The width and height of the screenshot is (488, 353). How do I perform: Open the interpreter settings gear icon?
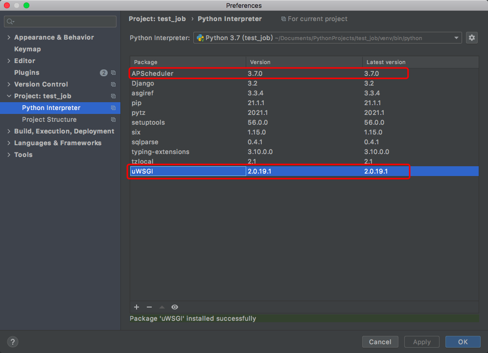click(x=471, y=38)
